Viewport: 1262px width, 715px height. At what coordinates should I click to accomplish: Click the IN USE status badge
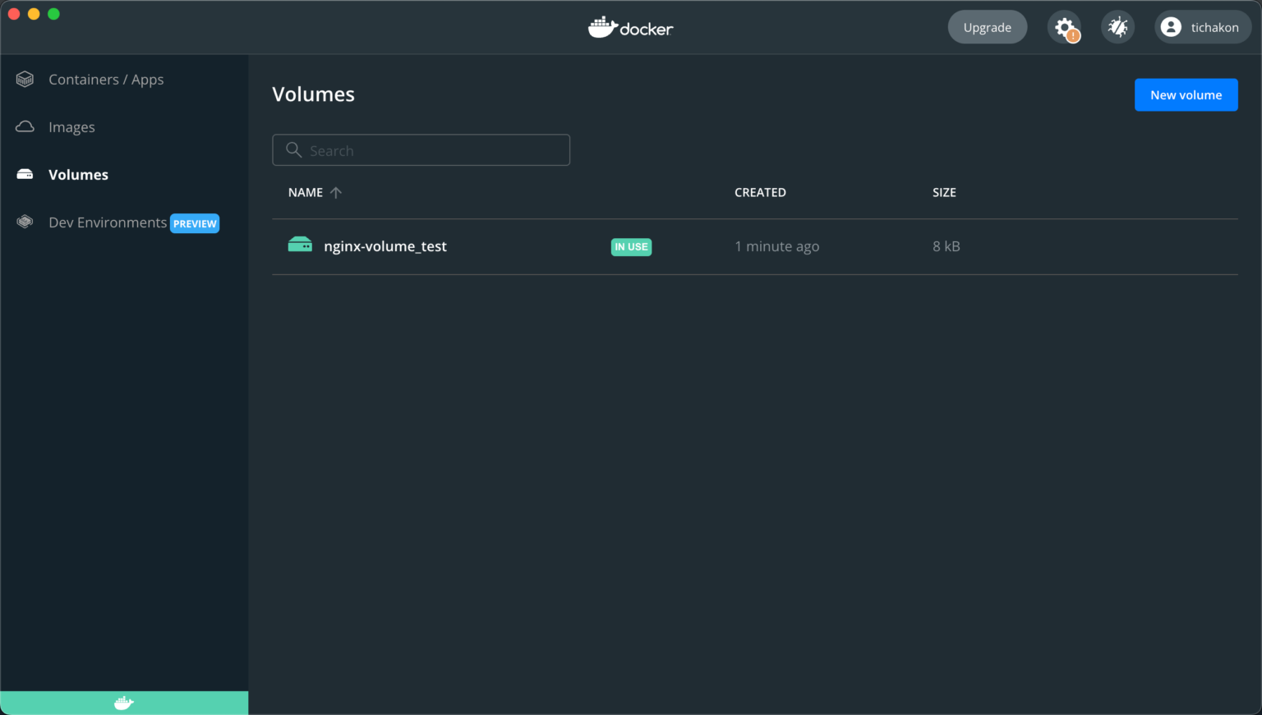coord(631,246)
